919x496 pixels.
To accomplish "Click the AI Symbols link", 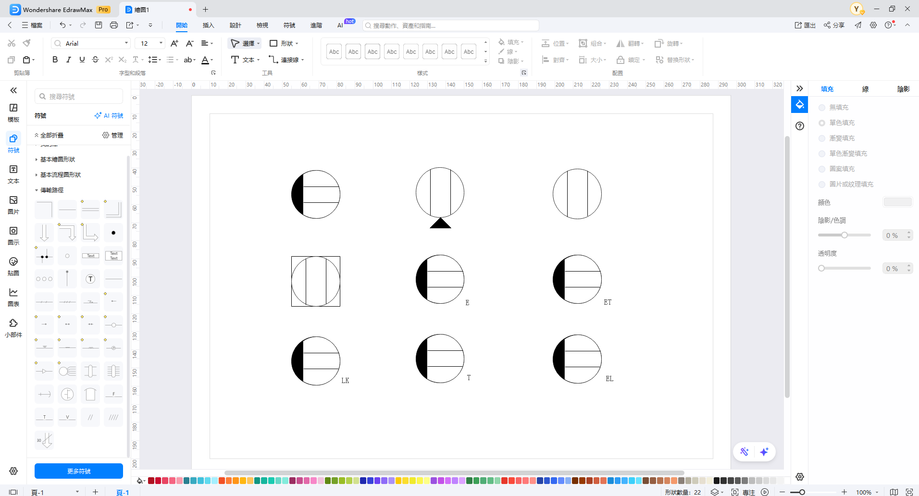I will pos(109,116).
